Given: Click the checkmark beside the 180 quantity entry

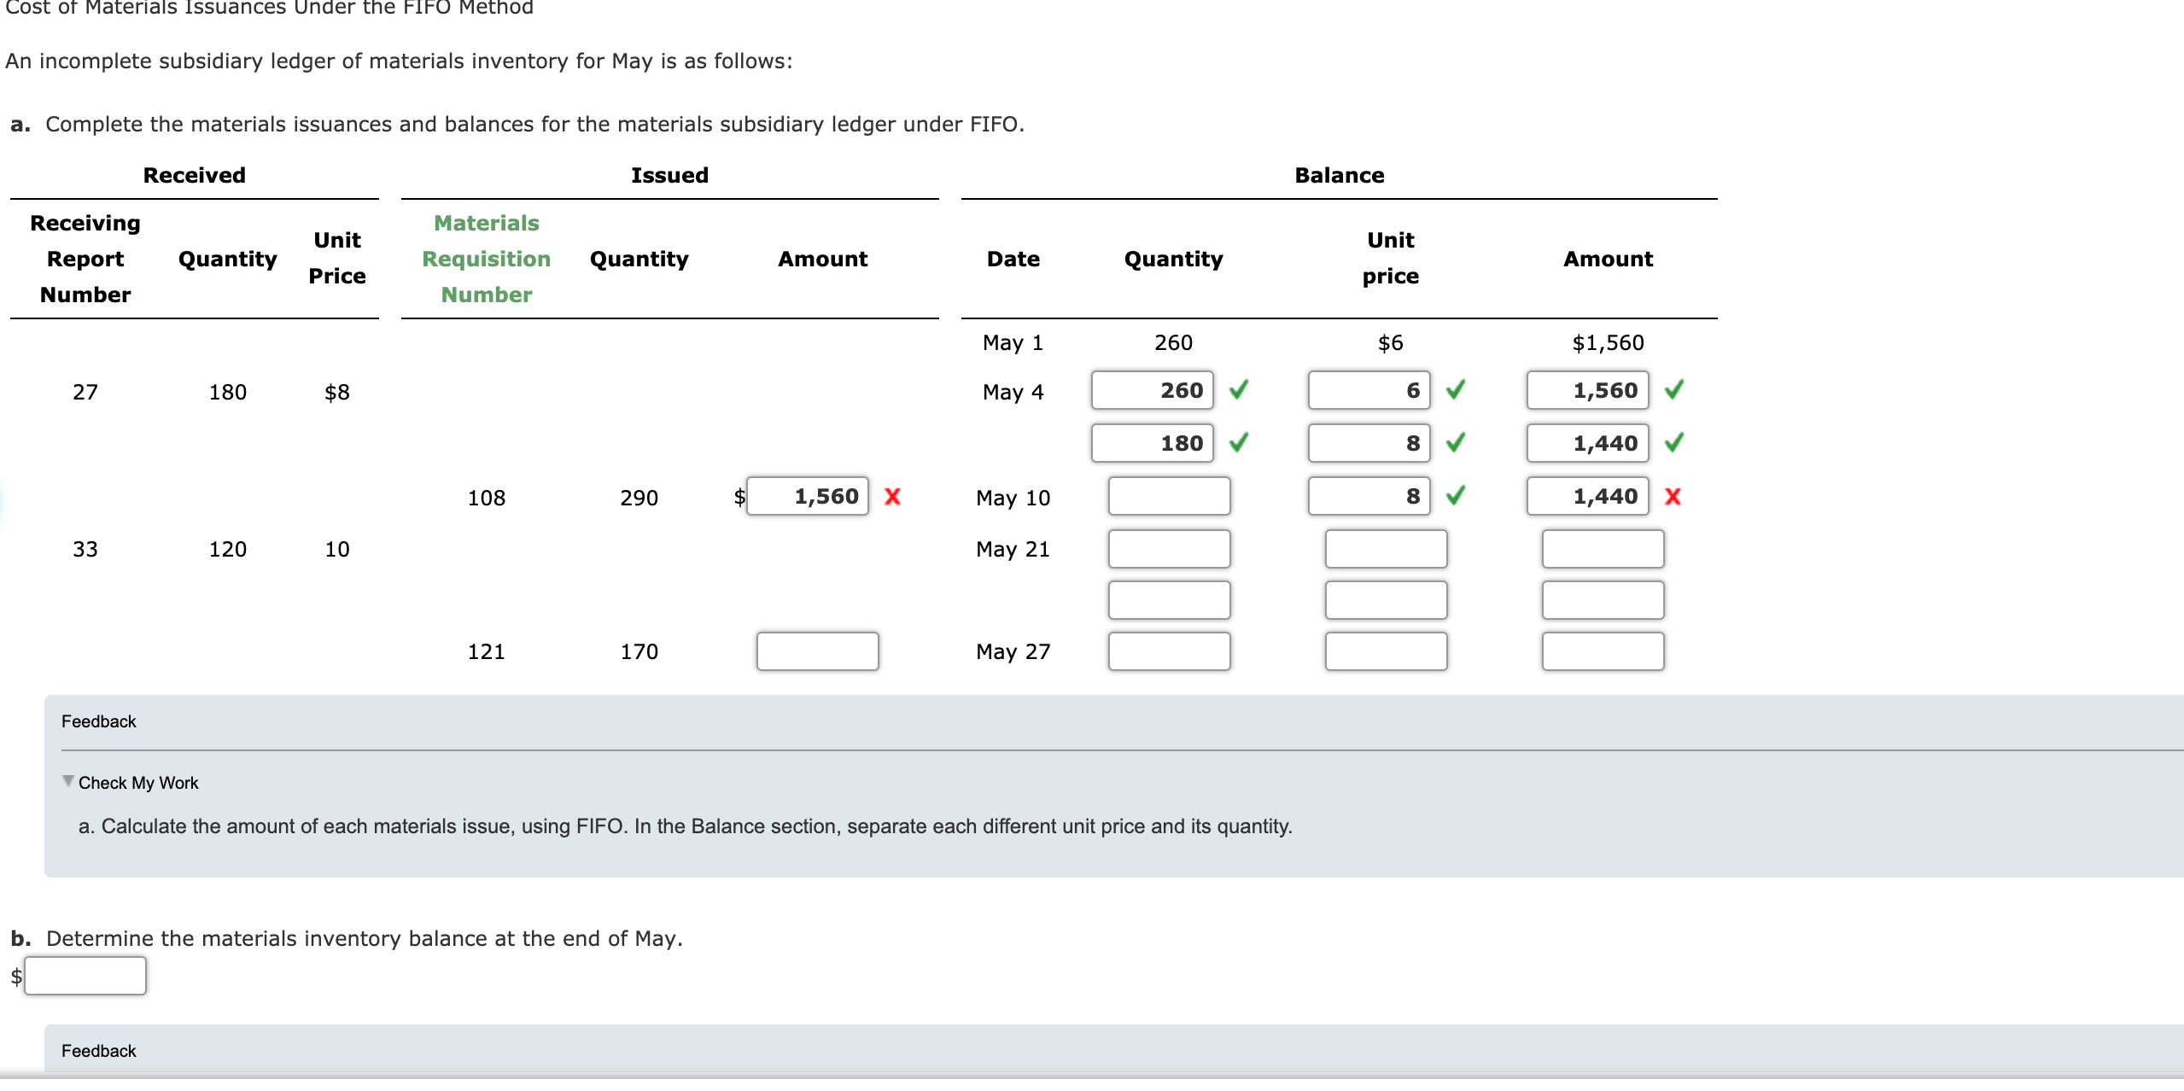Looking at the screenshot, I should coord(1240,443).
